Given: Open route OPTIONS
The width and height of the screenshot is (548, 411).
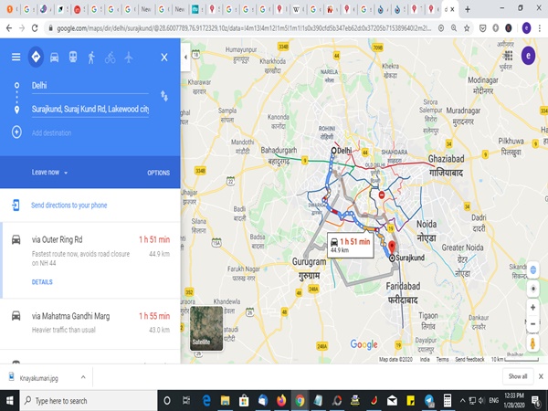Looking at the screenshot, I should coord(158,173).
